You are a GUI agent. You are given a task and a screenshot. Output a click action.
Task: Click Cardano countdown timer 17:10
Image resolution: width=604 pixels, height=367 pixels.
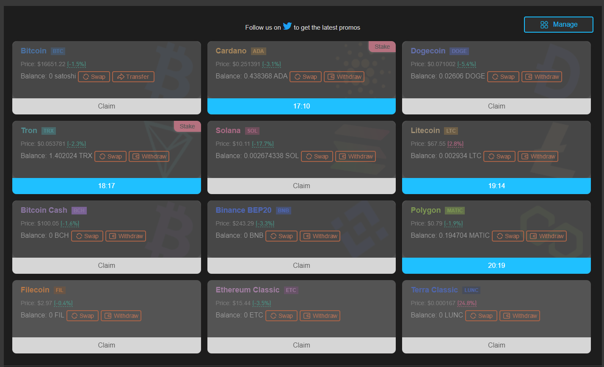click(301, 106)
